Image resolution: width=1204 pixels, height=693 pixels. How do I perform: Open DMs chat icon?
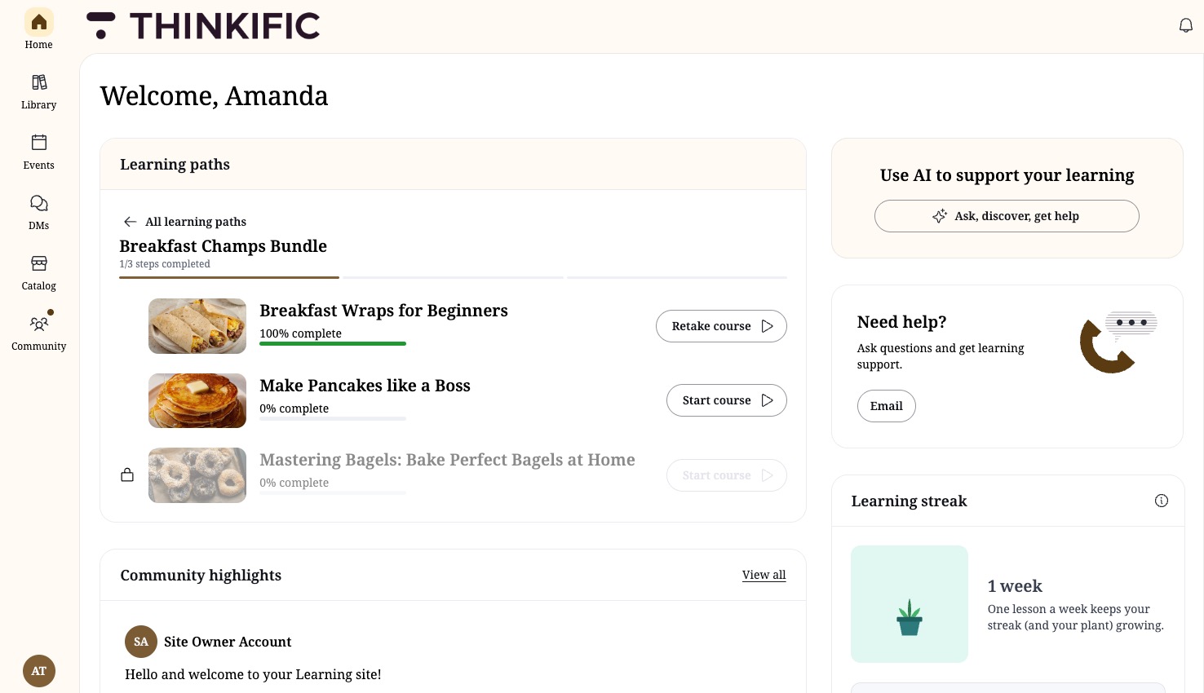(39, 203)
